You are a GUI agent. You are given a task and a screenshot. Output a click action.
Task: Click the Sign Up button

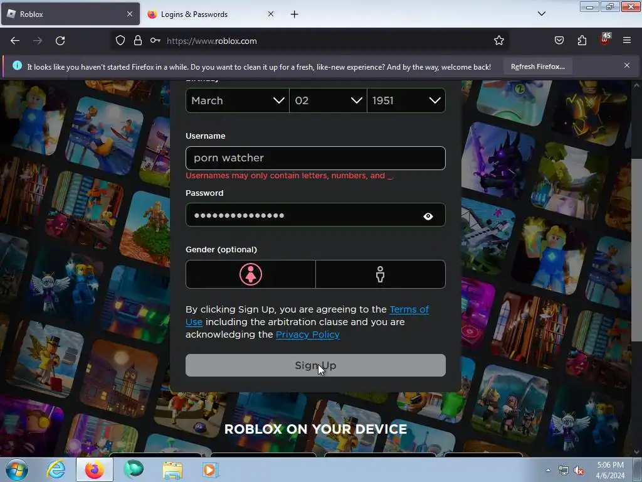pos(315,365)
